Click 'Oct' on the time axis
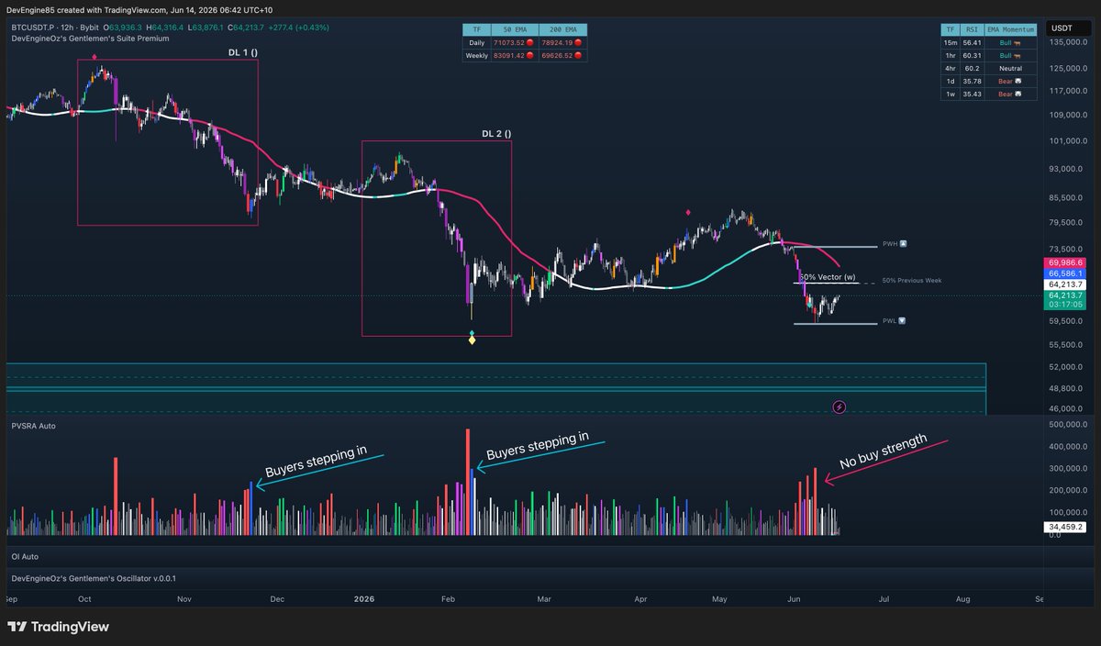The image size is (1101, 646). coord(84,598)
